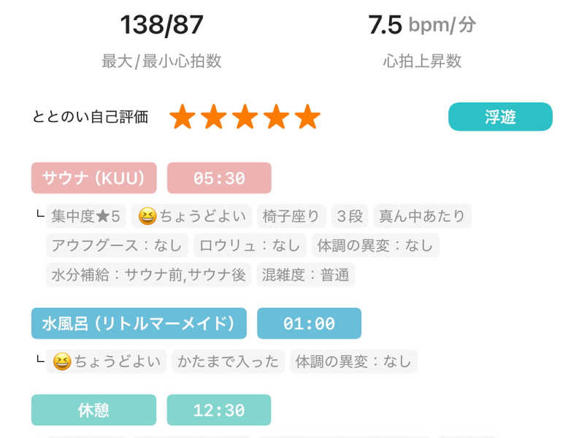This screenshot has width=584, height=438.
Task: Tap the water bath time 01:00
Action: 309,323
